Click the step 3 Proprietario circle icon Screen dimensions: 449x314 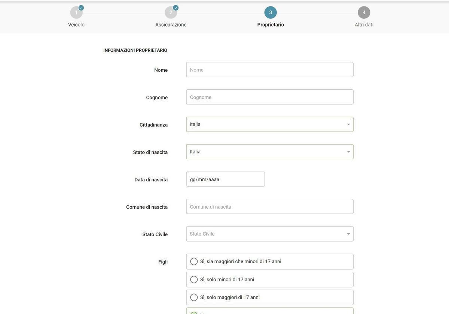pyautogui.click(x=271, y=12)
